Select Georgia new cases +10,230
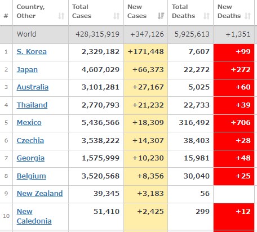This screenshot has height=232, width=257. pyautogui.click(x=148, y=158)
